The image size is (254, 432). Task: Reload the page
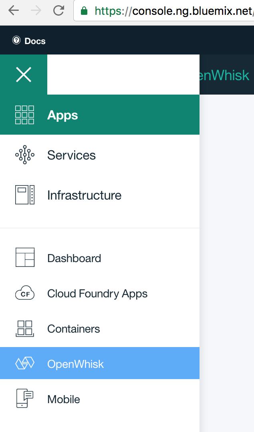tap(58, 11)
